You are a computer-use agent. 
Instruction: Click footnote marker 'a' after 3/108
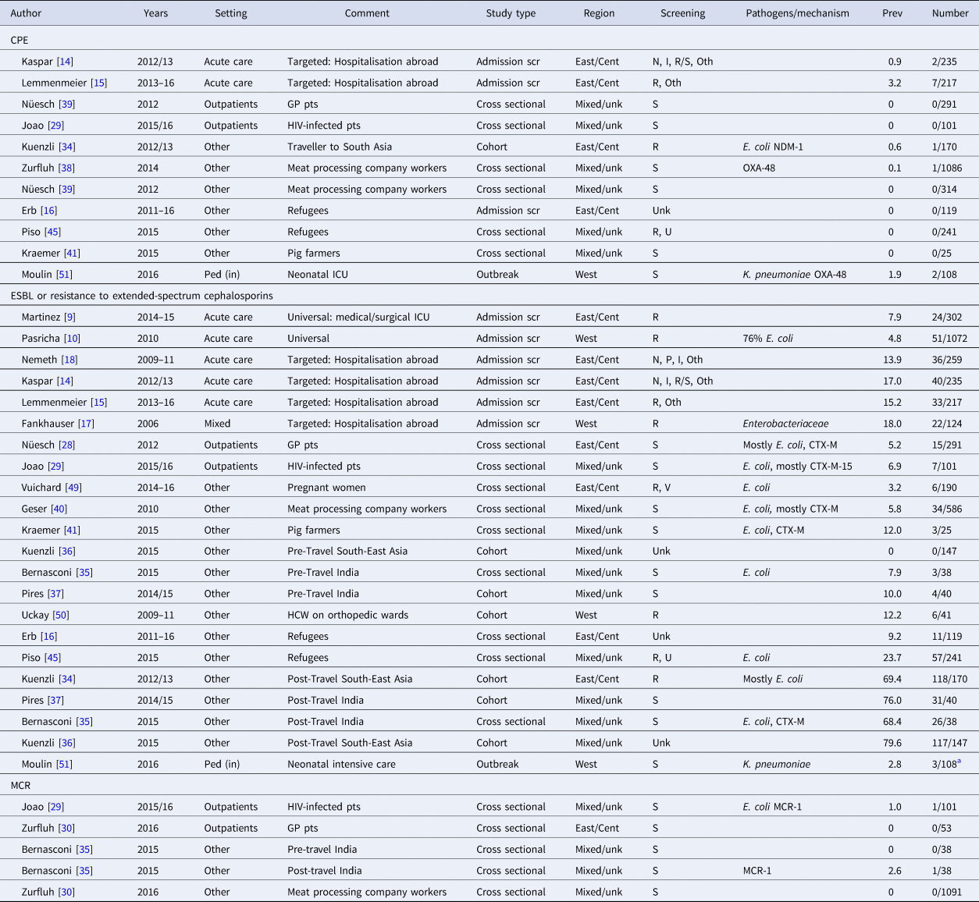pyautogui.click(x=959, y=762)
